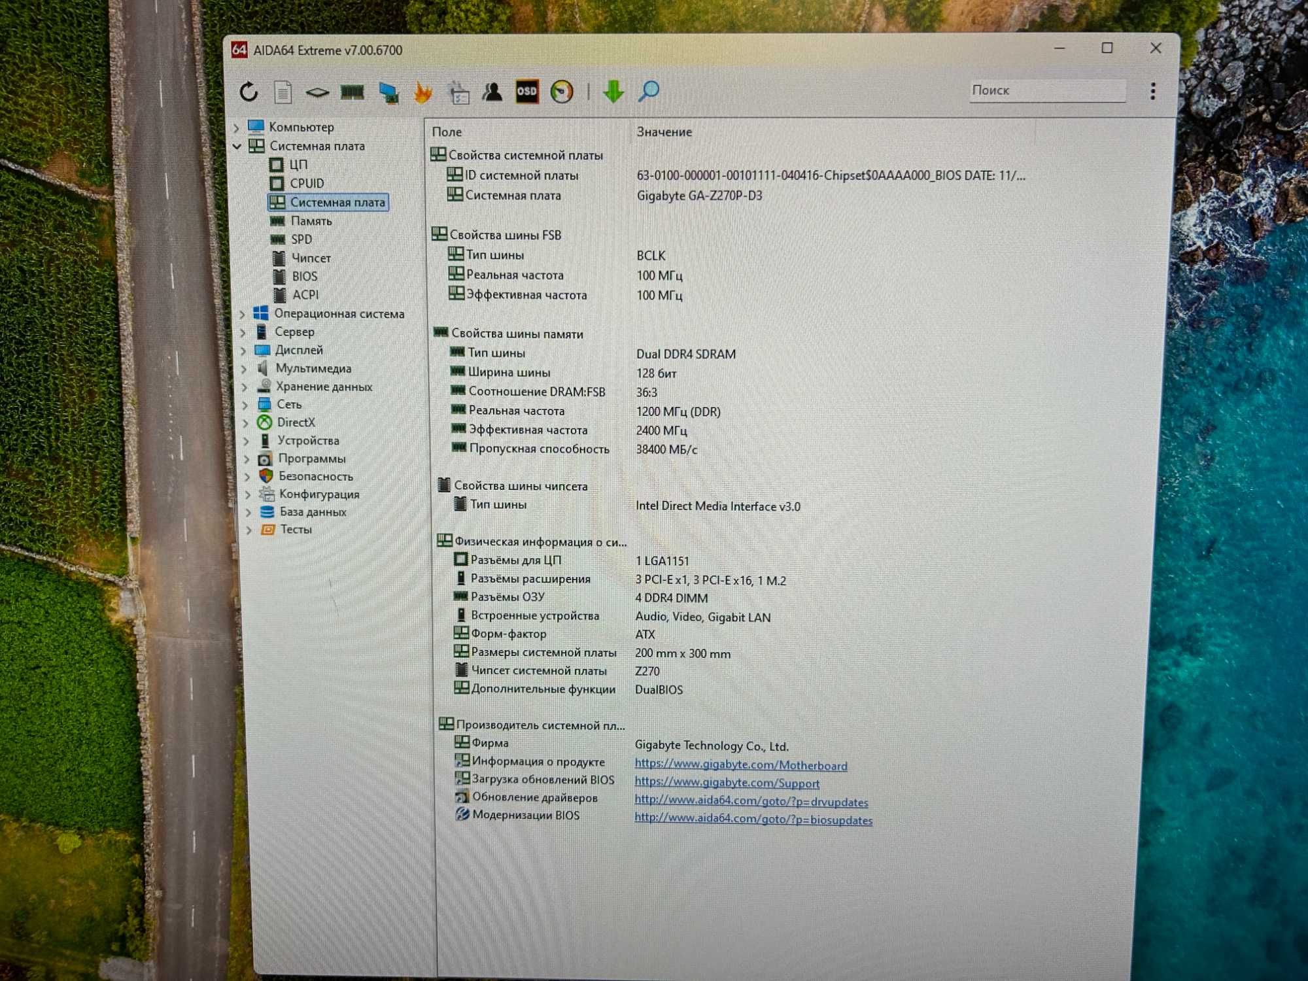The image size is (1308, 981).
Task: Open the aida64 drvupdates link
Action: (x=751, y=802)
